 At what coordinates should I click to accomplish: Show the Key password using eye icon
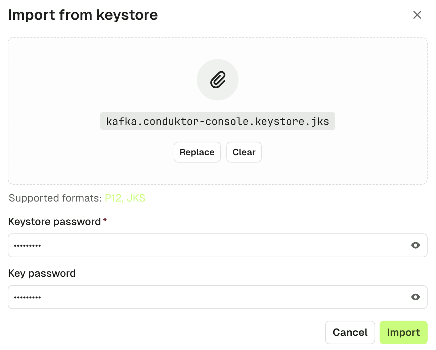tap(416, 297)
